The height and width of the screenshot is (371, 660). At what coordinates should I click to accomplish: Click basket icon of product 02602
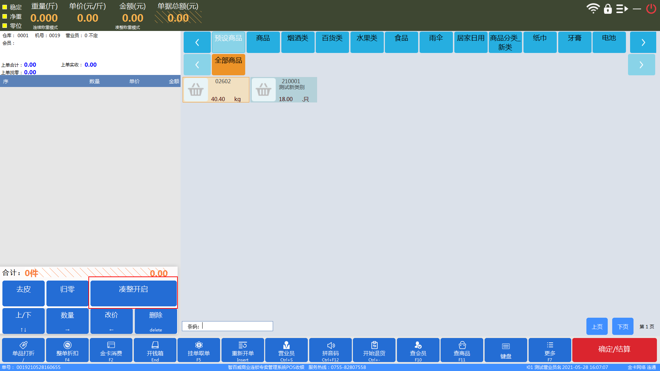pyautogui.click(x=196, y=90)
